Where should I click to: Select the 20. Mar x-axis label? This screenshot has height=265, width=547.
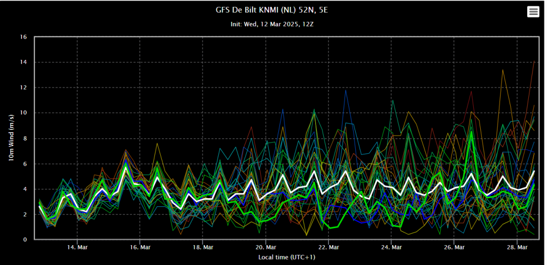point(265,247)
